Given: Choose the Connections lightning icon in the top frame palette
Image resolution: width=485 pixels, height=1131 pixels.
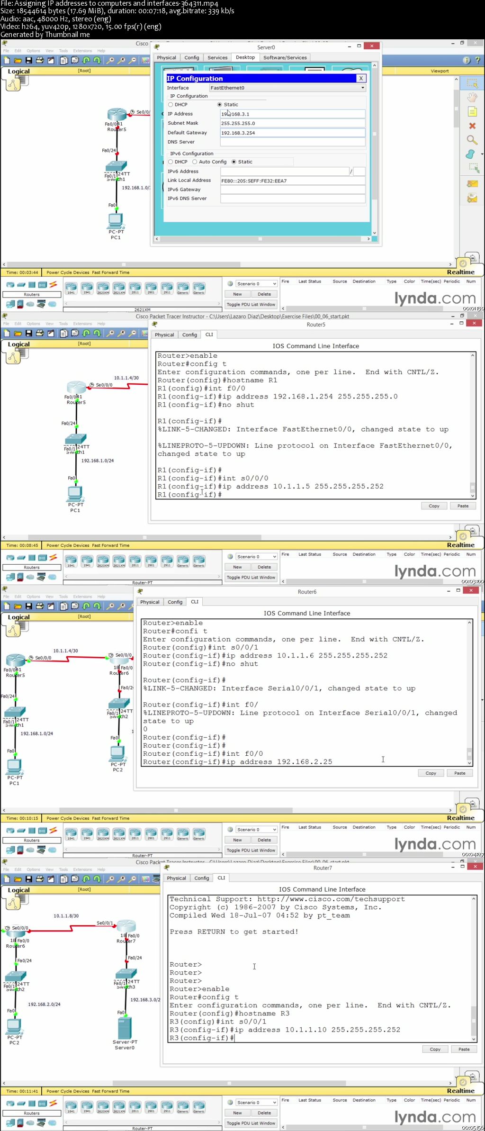Looking at the screenshot, I should click(53, 285).
